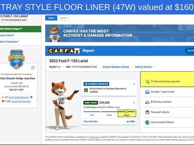
Task: Click the CARFAX logo in report header
Action: click(x=64, y=51)
